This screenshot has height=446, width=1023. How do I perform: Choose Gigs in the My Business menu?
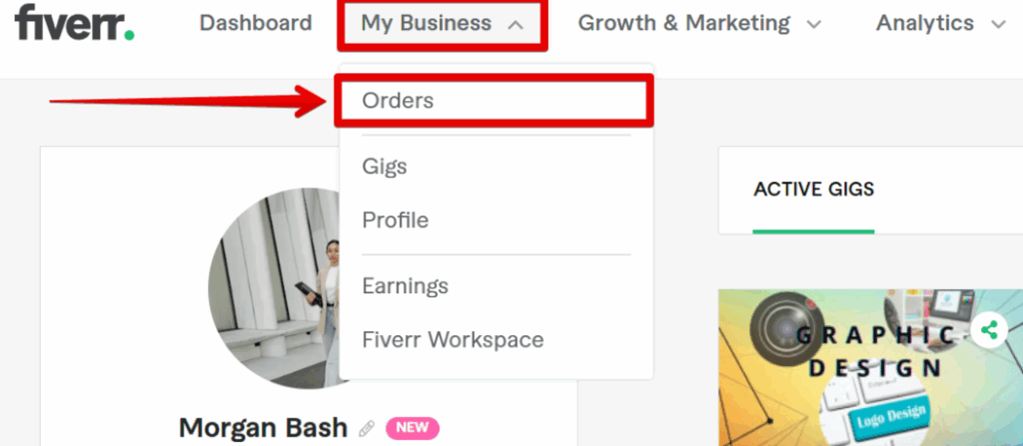(385, 167)
